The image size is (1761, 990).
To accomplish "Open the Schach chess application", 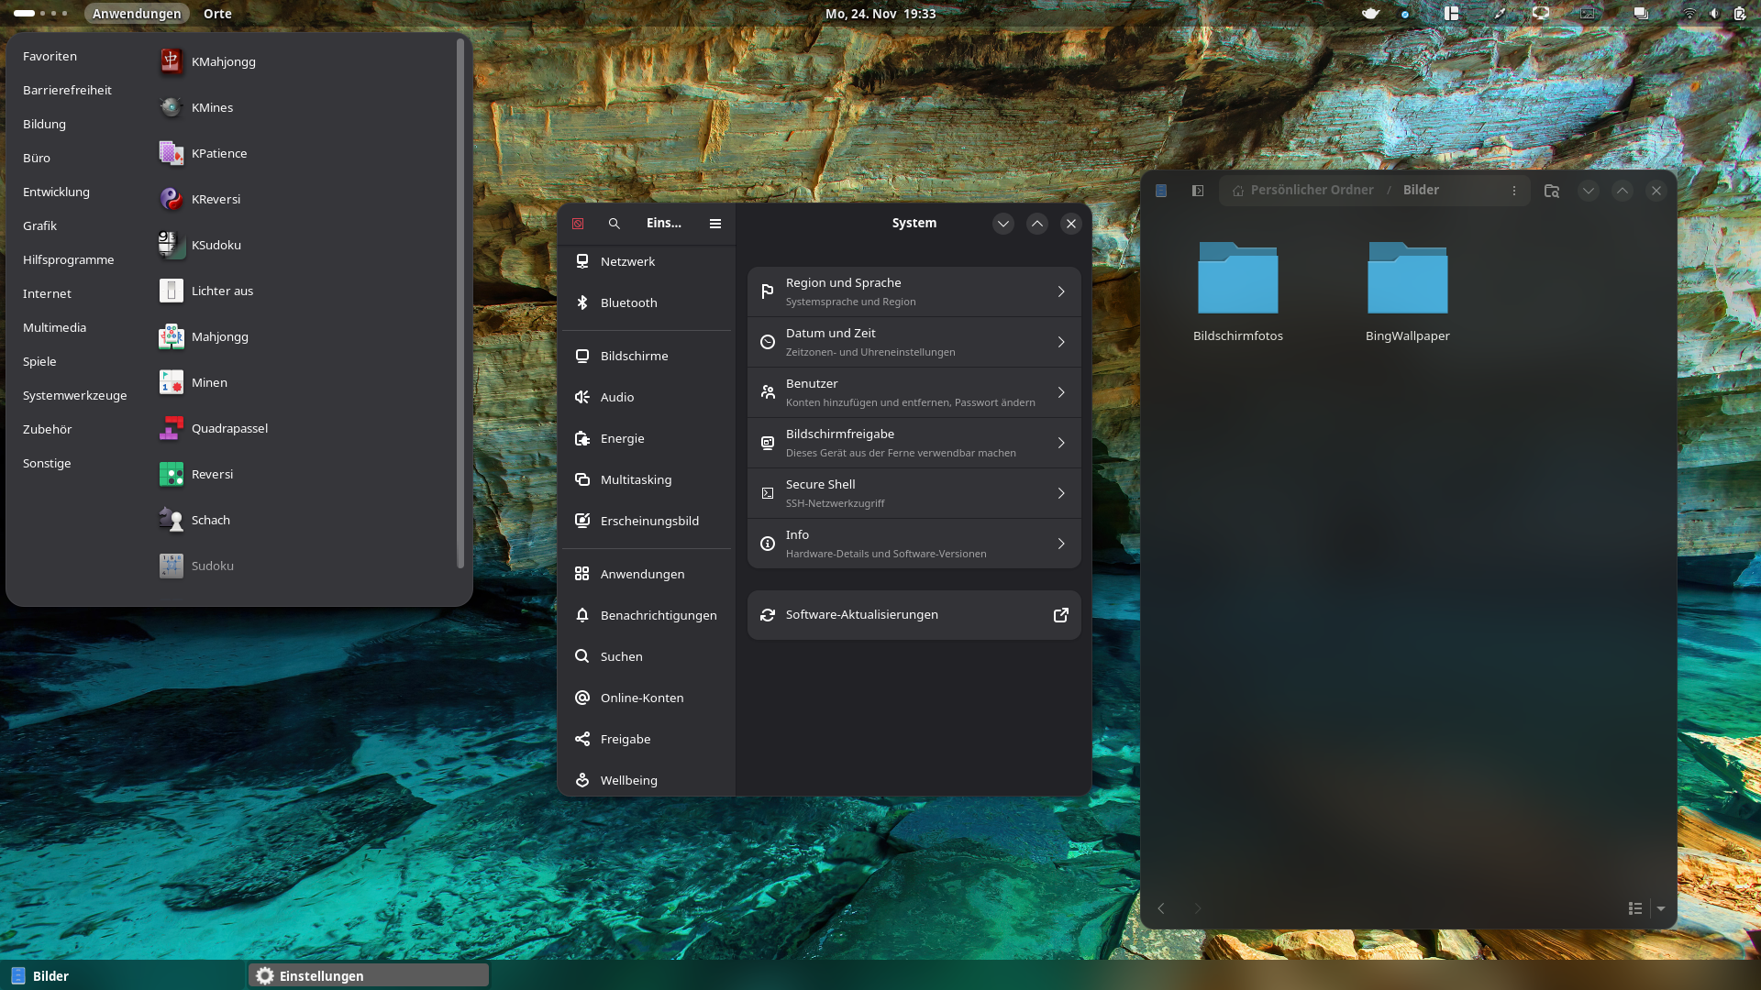I will coord(210,520).
